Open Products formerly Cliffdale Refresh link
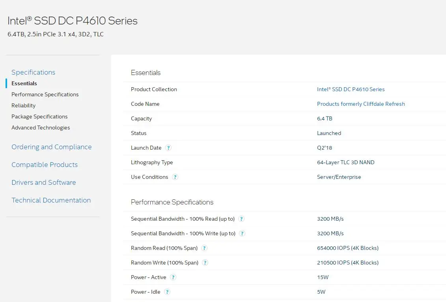 click(x=361, y=104)
